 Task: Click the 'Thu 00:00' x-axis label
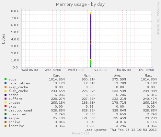99,70
